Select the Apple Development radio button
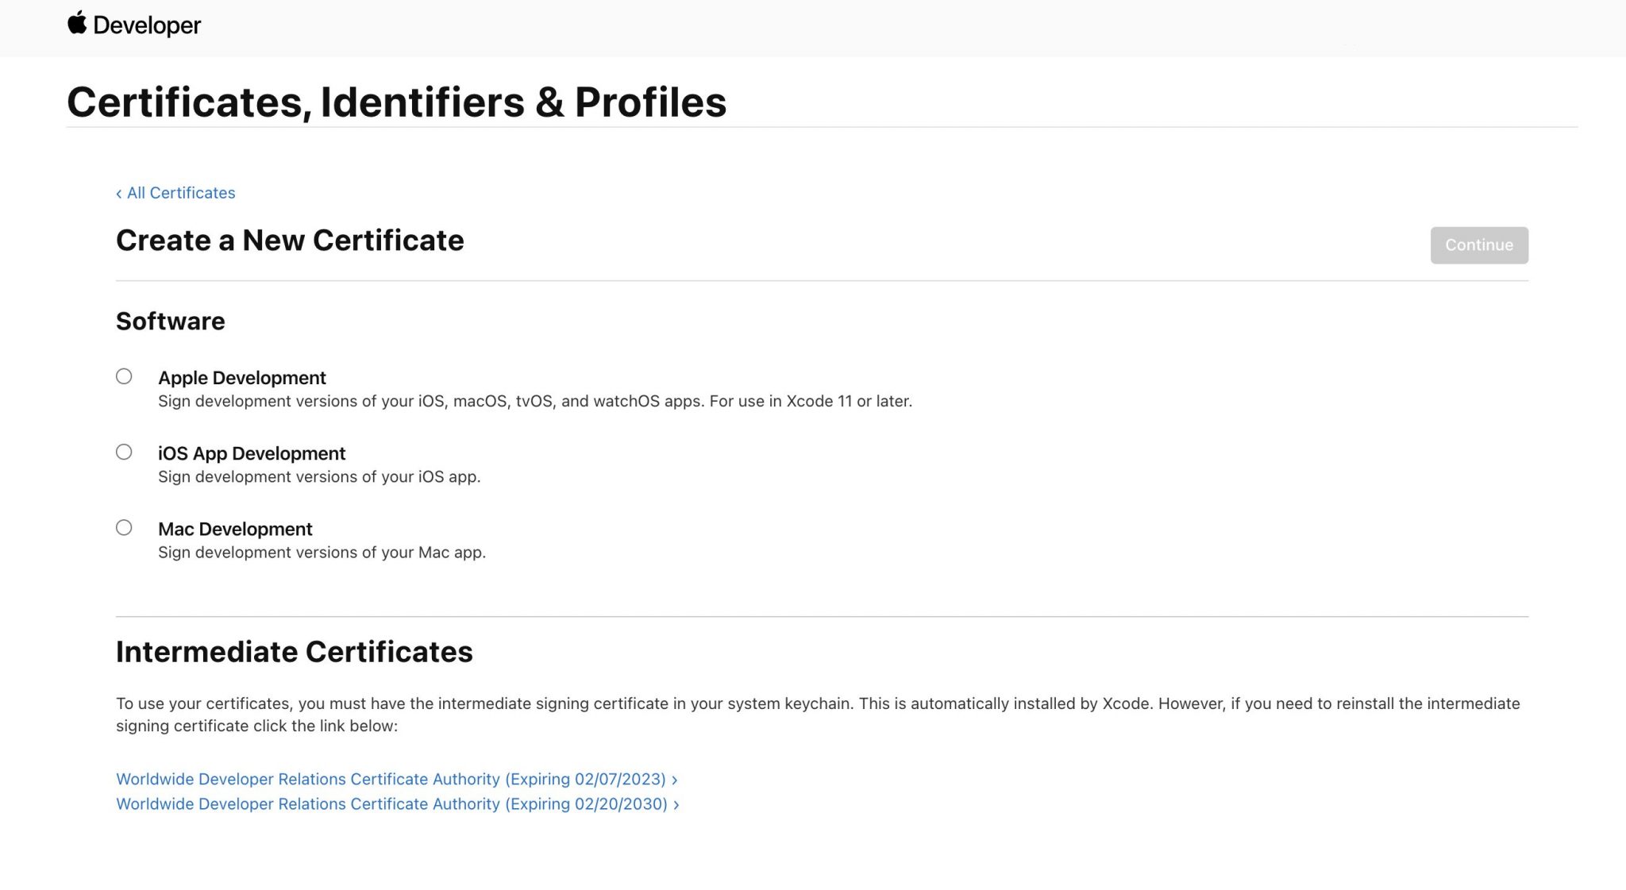Viewport: 1626px width, 890px height. tap(124, 377)
